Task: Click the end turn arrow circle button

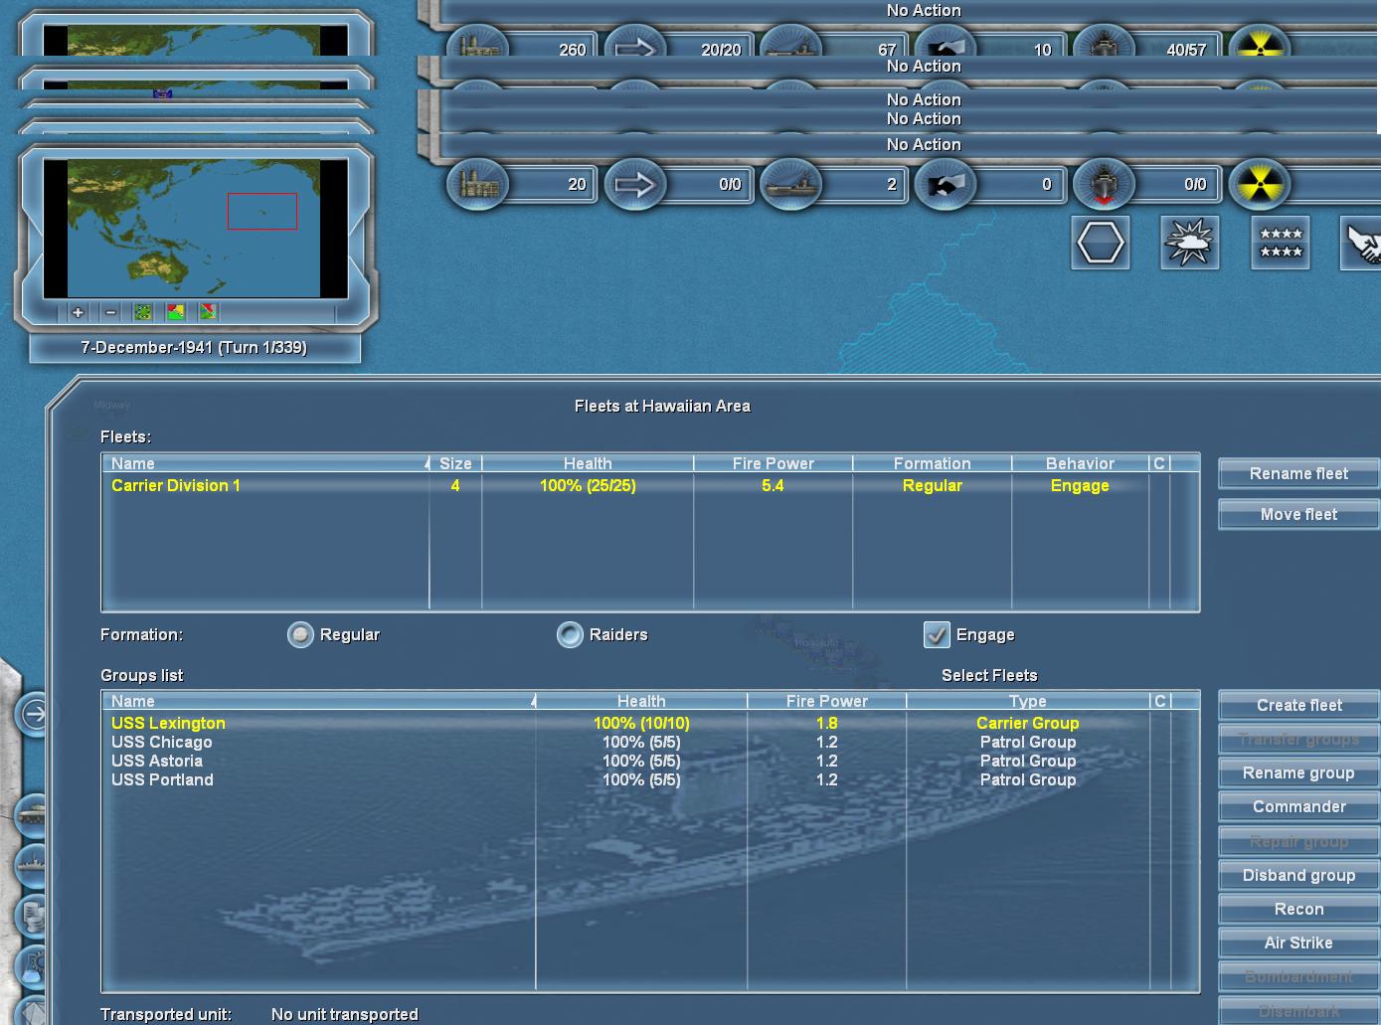Action: (x=33, y=714)
